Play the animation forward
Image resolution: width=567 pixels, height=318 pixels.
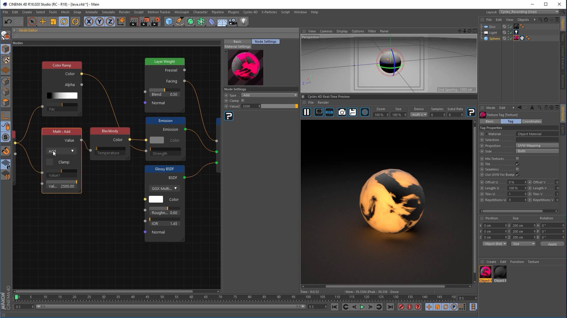(x=362, y=307)
